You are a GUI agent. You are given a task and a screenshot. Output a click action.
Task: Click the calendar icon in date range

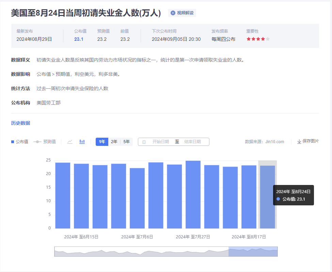pos(144,142)
